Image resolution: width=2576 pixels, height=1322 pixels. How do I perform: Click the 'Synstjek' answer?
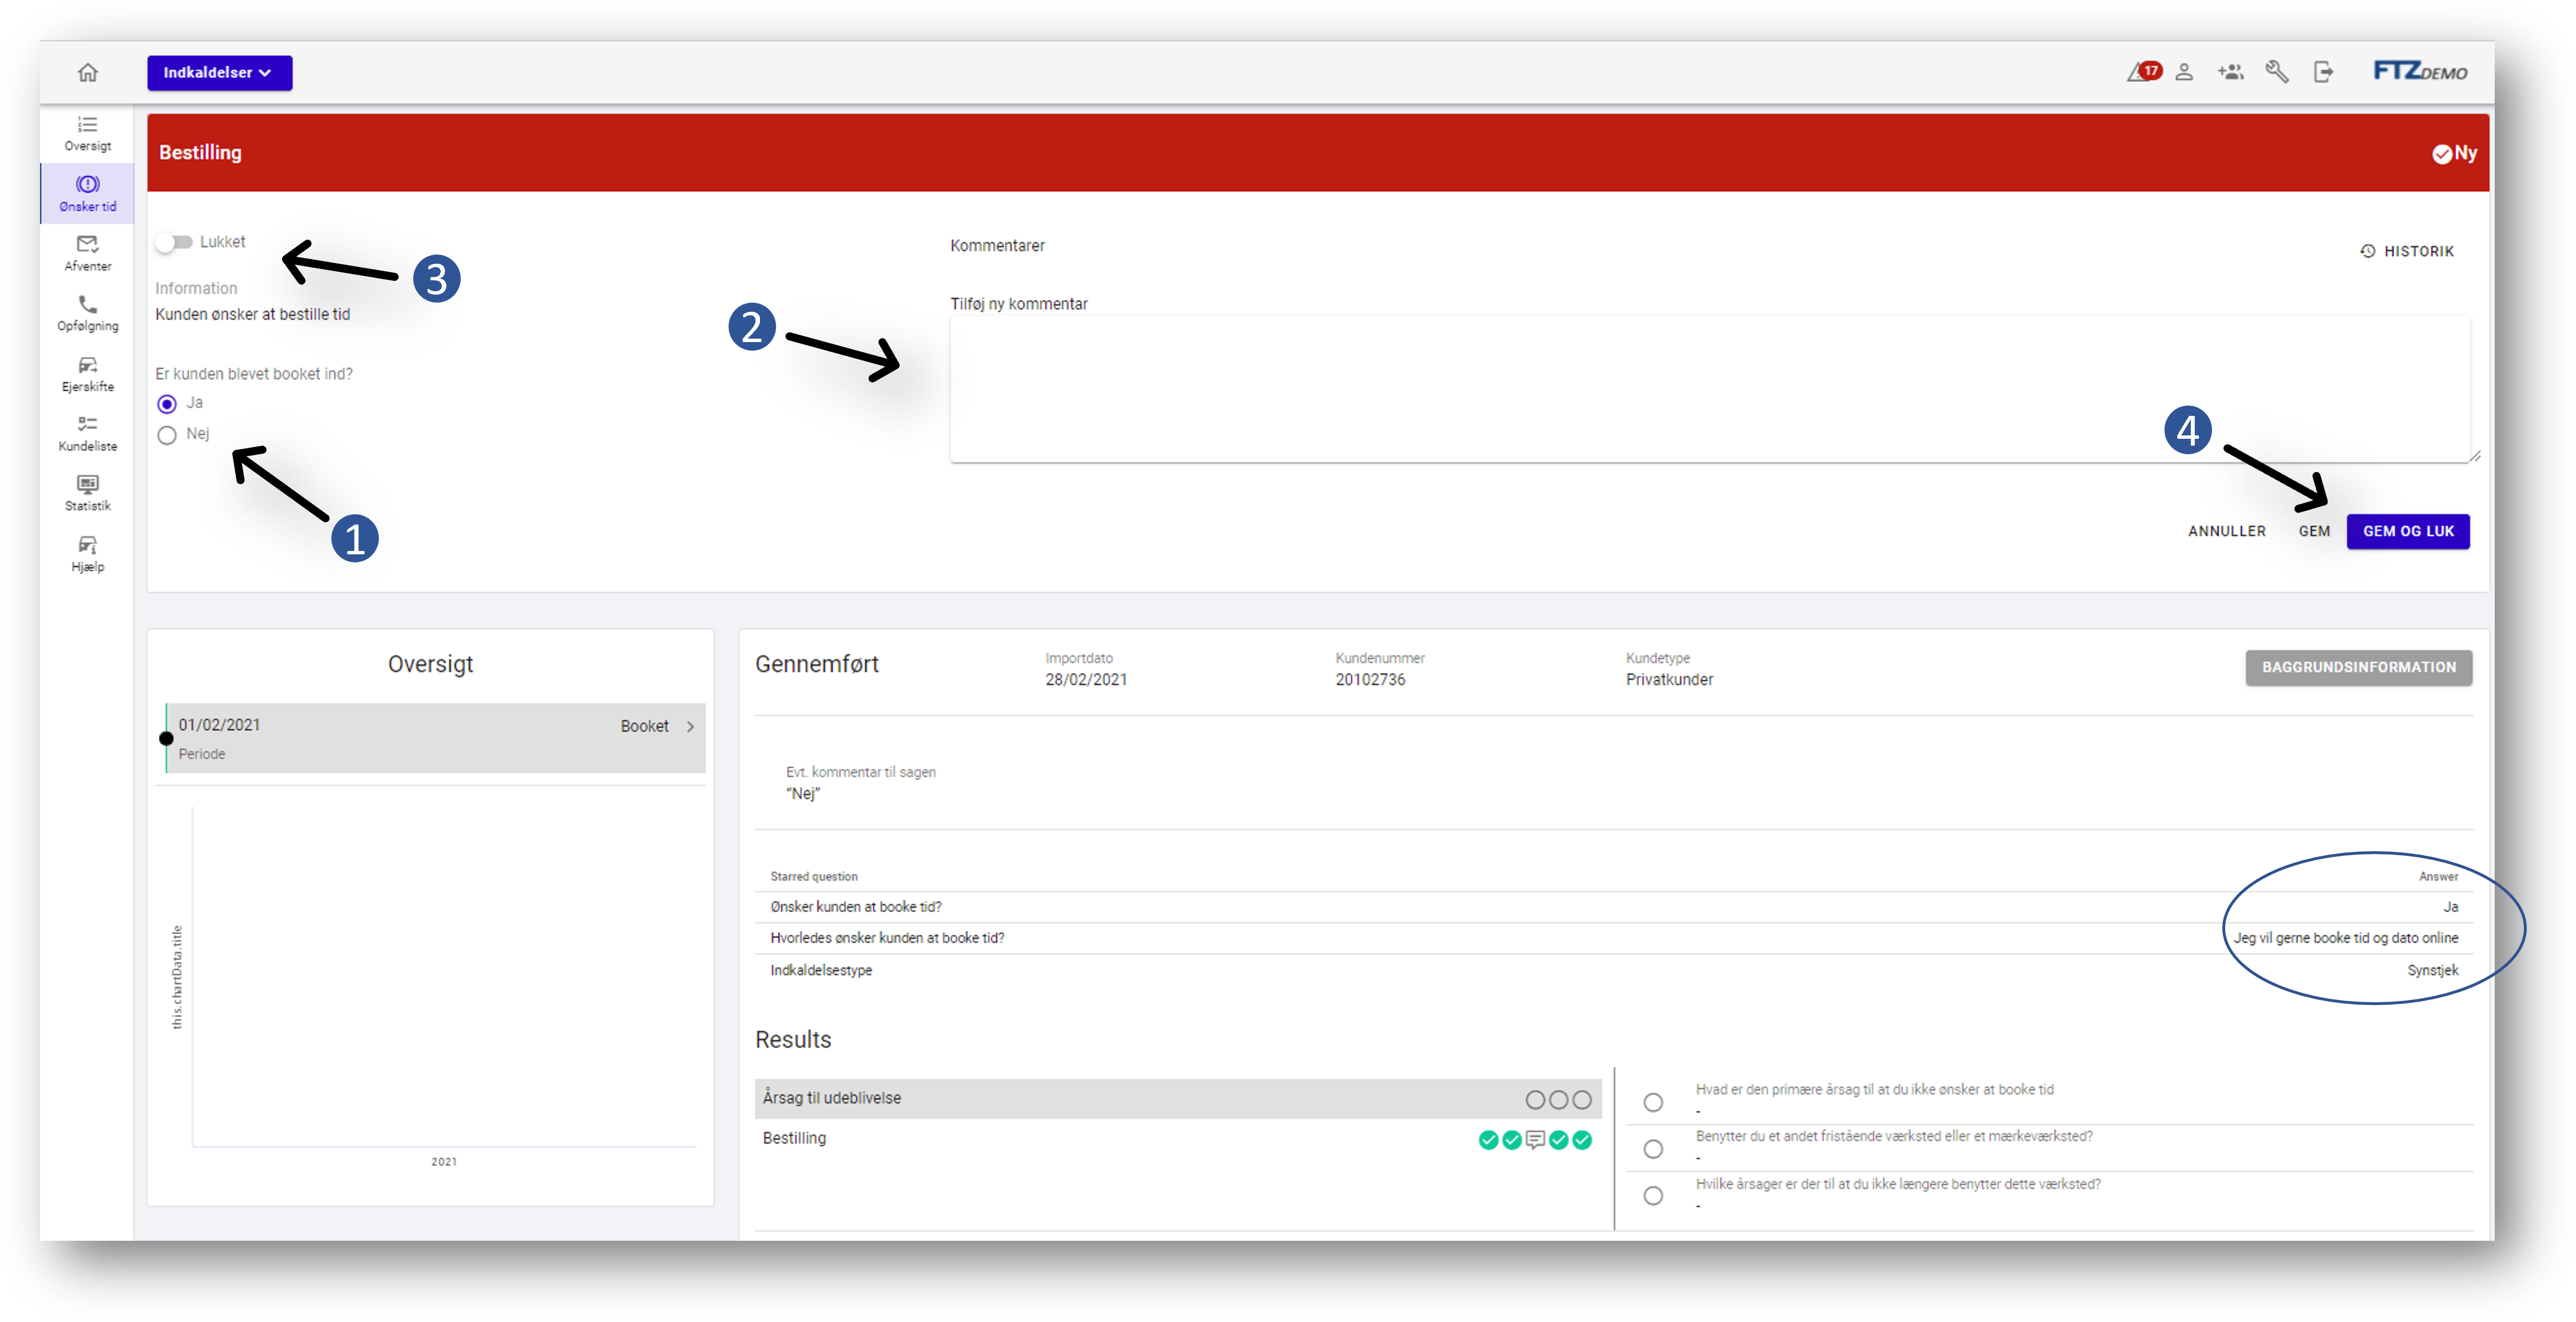click(x=2432, y=969)
